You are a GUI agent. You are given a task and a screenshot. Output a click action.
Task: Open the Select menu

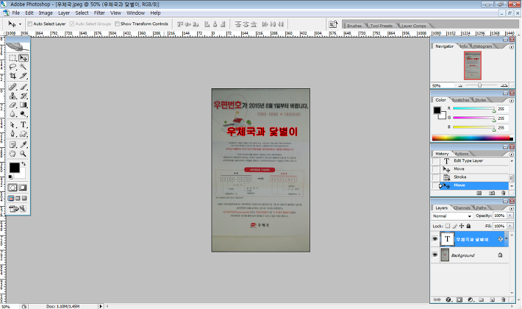82,13
